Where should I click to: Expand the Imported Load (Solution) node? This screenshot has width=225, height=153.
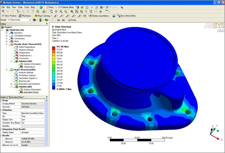tap(11, 84)
